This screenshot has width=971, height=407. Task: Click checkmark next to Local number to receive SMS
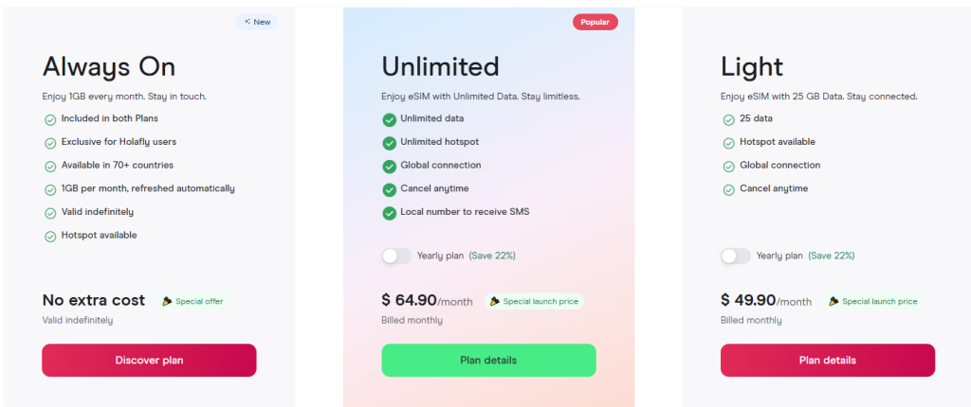(389, 212)
